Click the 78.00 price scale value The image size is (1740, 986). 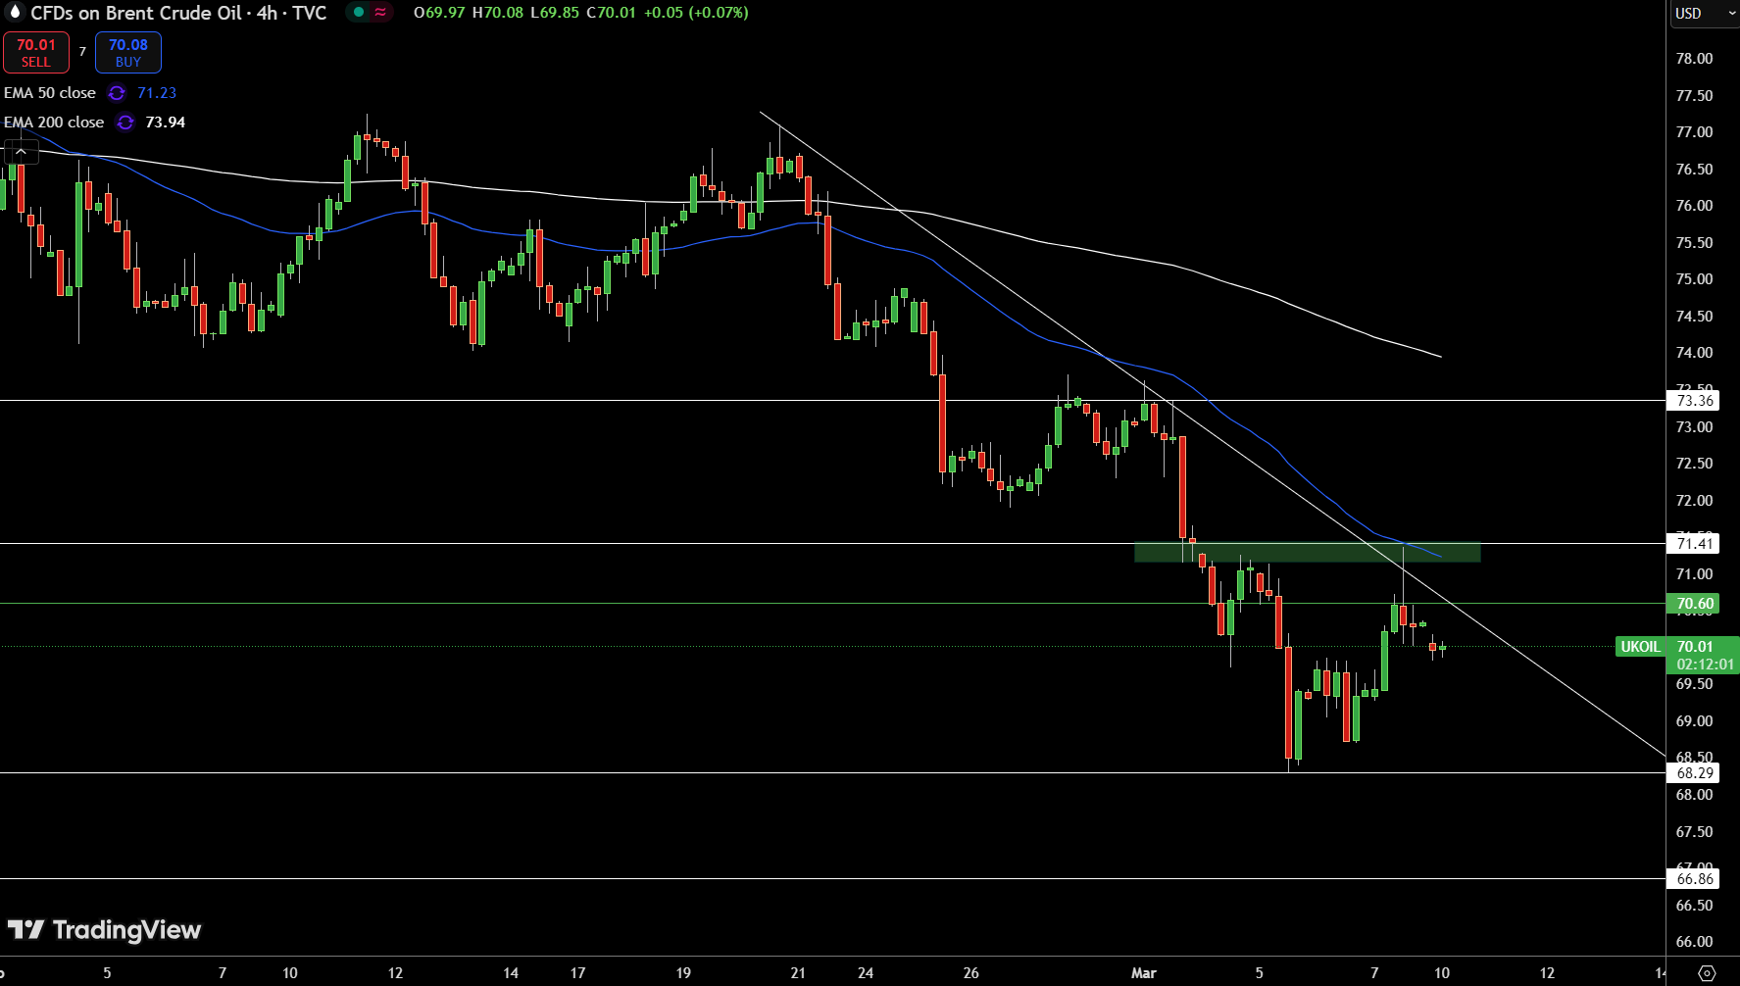pyautogui.click(x=1694, y=59)
